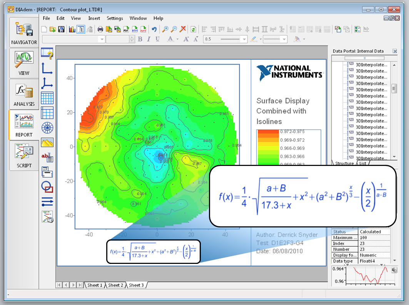Click the Data Portal vertical scrollbar
409x305 pixels.
pos(394,89)
